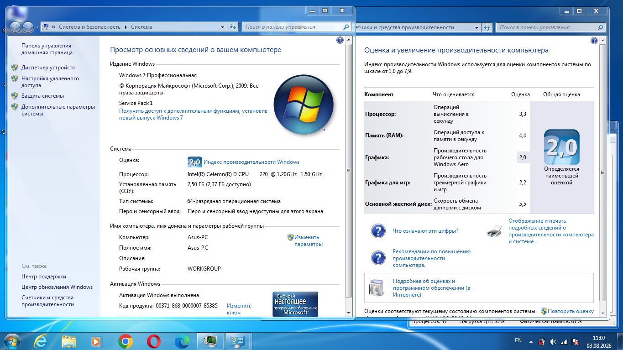The image size is (623, 350).
Task: Expand arrow after Система и безопасность breadcrumb
Action: (126, 27)
